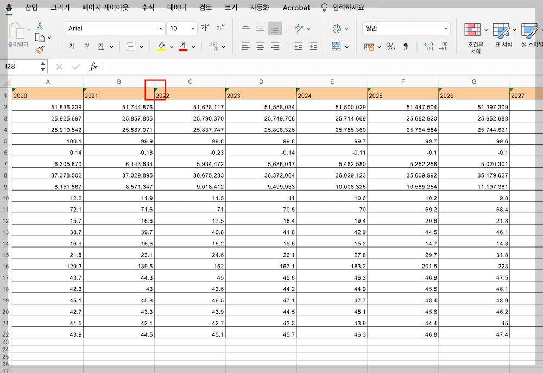Apply cell borders icon
This screenshot has width=543, height=373.
[131, 46]
